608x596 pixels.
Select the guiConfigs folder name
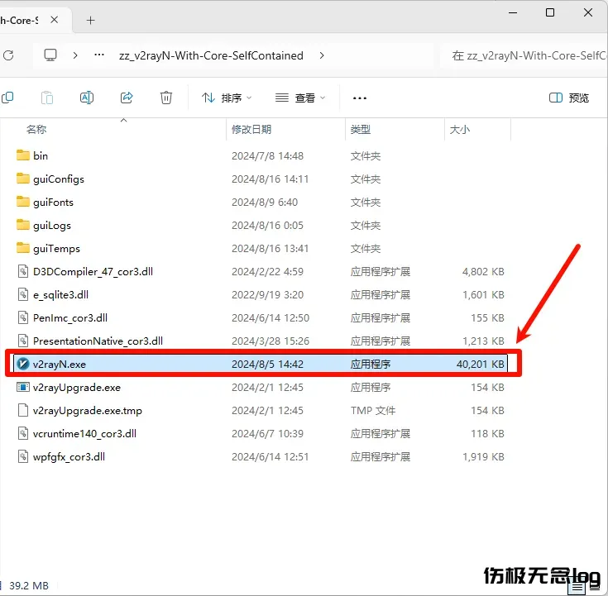pyautogui.click(x=59, y=179)
